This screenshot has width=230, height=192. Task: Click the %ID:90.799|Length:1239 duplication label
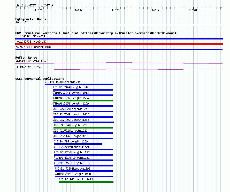(x=71, y=141)
